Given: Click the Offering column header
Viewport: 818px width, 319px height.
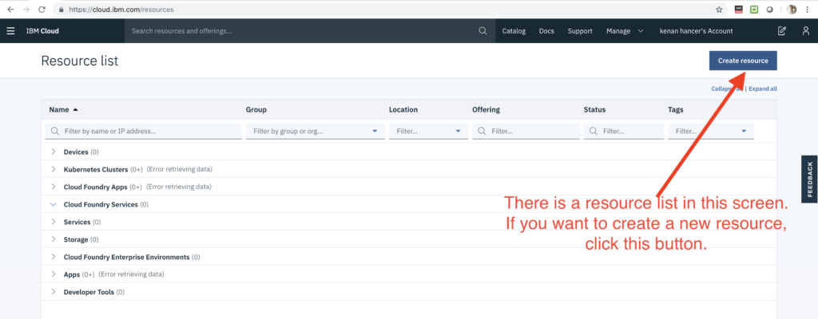Looking at the screenshot, I should coord(486,110).
